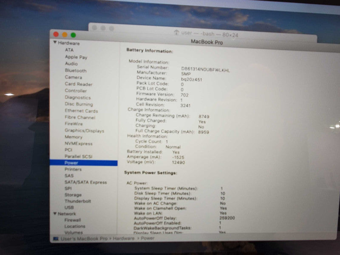This screenshot has width=340, height=255.
Task: Open the USB entry
Action: click(69, 207)
